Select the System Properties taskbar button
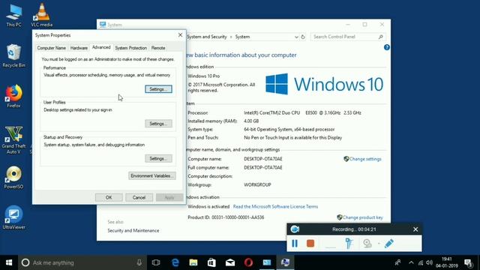 click(x=285, y=262)
